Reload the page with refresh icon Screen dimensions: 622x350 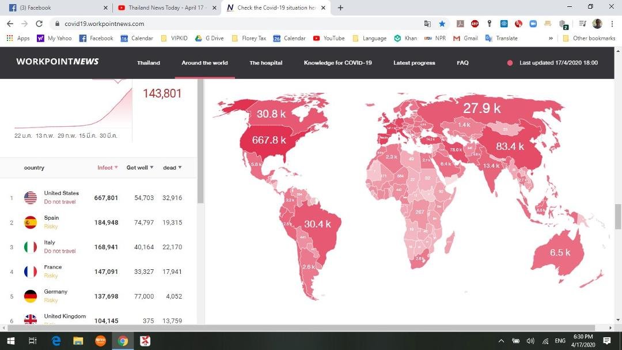pos(39,24)
